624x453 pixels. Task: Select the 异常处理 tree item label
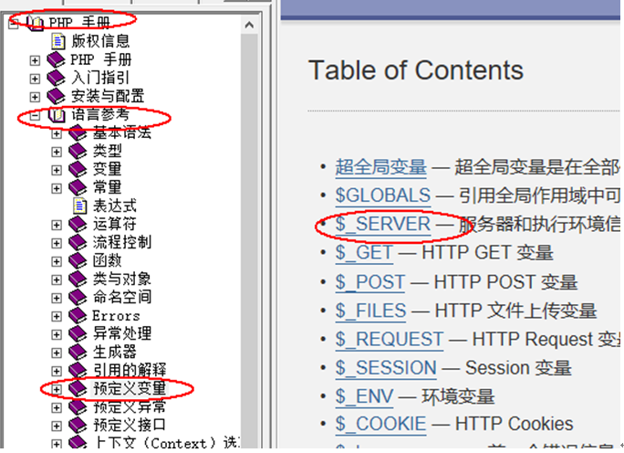coord(122,334)
